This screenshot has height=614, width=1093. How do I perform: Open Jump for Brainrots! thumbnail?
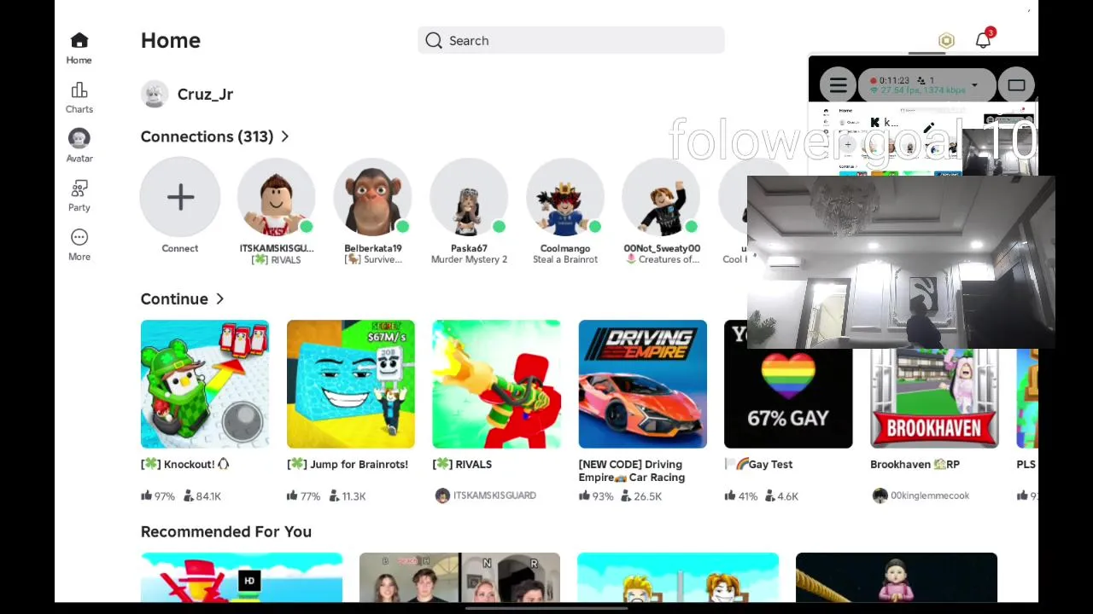click(x=351, y=384)
